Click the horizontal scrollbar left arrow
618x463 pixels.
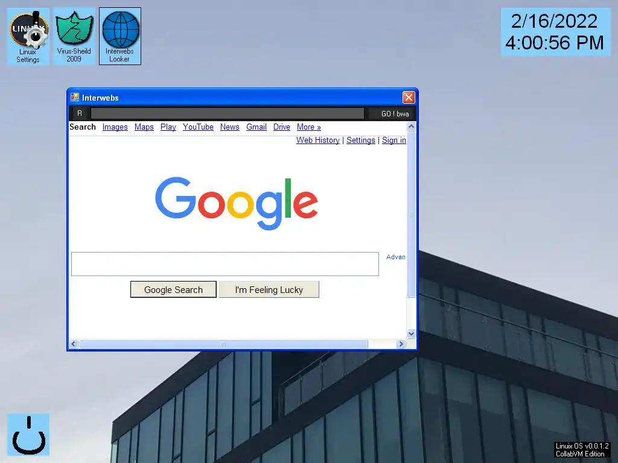(74, 344)
